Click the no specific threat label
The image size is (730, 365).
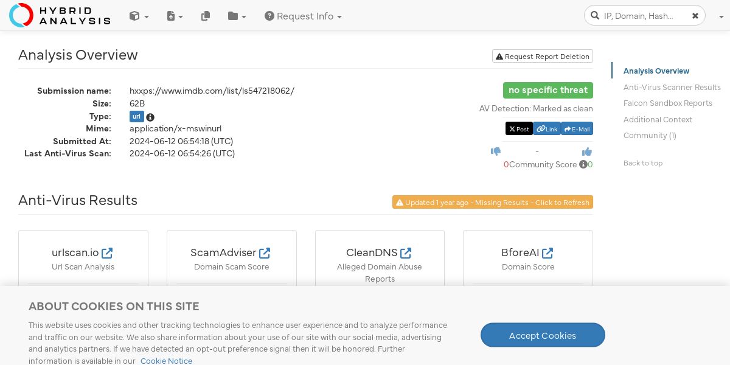pos(548,90)
